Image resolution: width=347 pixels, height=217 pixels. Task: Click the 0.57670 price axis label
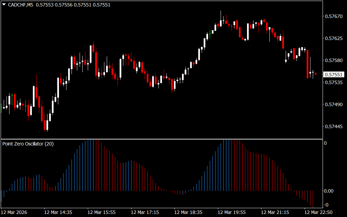(x=334, y=16)
